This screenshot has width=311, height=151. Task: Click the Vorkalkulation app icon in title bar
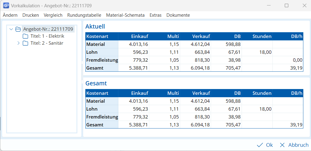(x=6, y=5)
